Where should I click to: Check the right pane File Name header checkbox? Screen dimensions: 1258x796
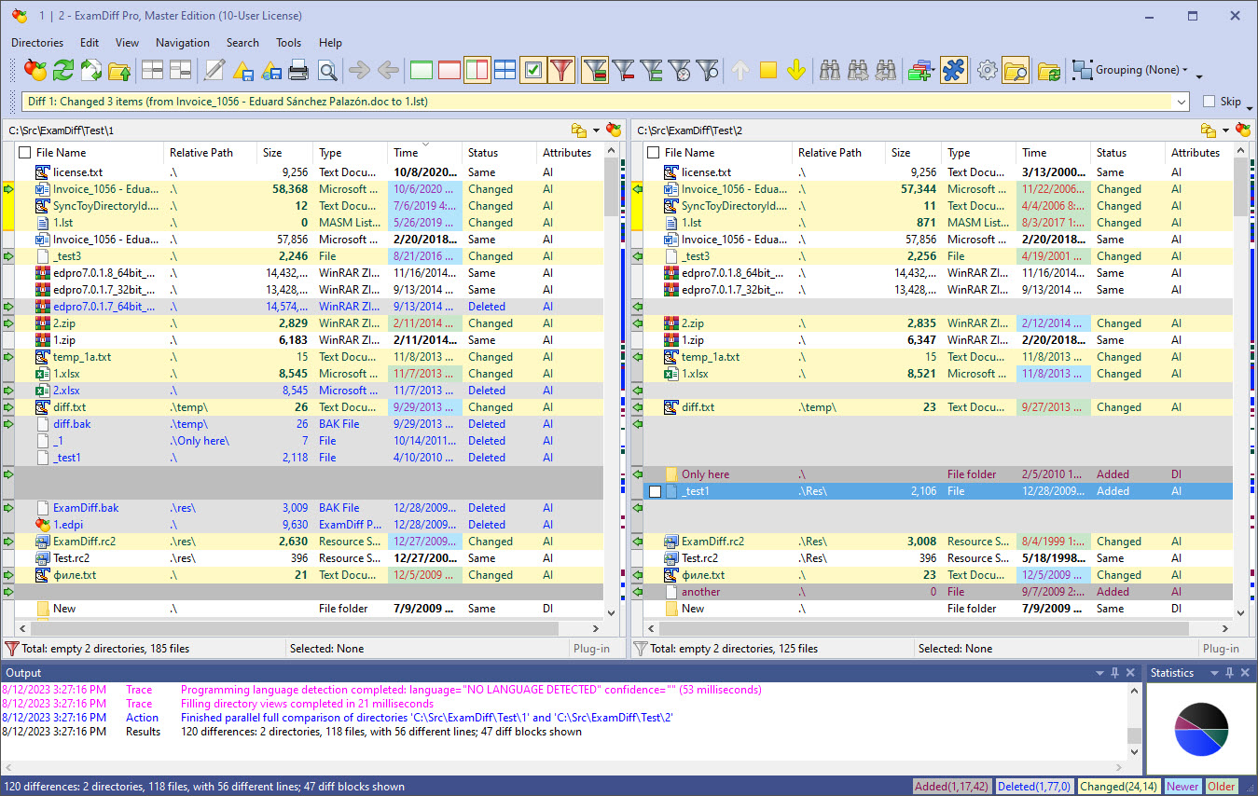click(654, 152)
